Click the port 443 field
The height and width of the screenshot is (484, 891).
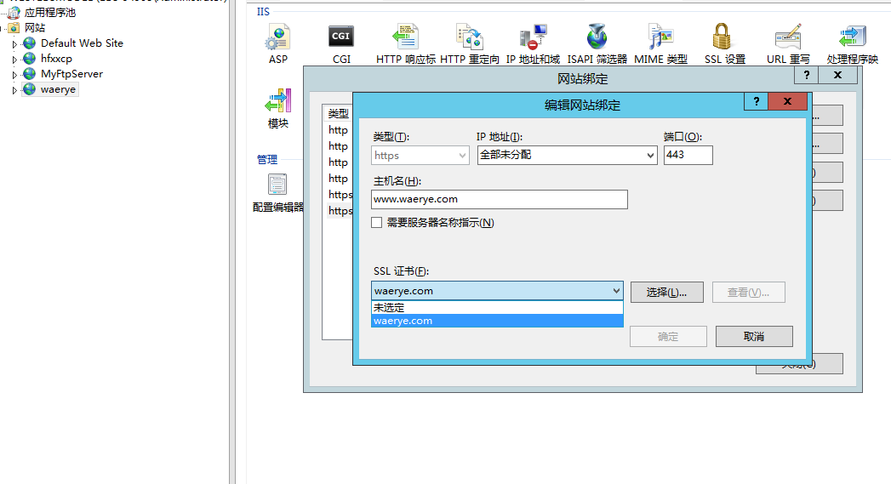coord(688,155)
